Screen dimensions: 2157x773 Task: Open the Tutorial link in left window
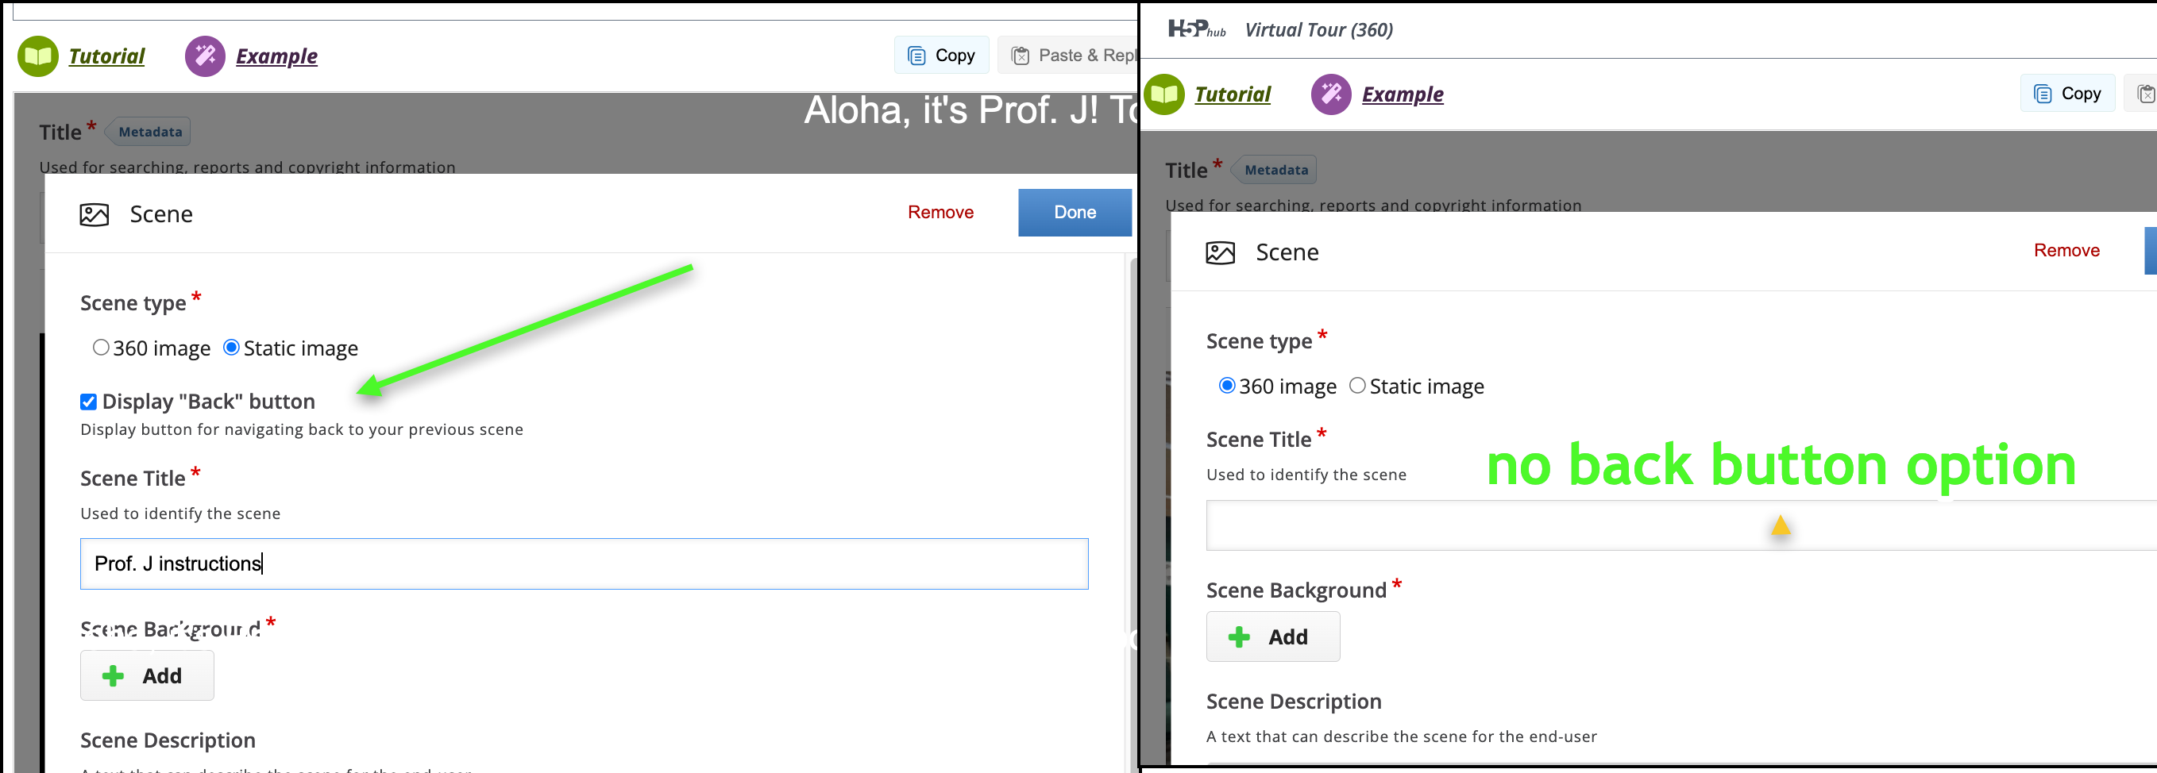pos(106,56)
